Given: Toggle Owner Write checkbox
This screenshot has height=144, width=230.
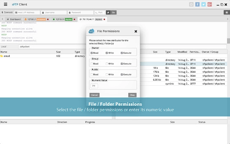Looking at the screenshot, I should coord(107,53).
